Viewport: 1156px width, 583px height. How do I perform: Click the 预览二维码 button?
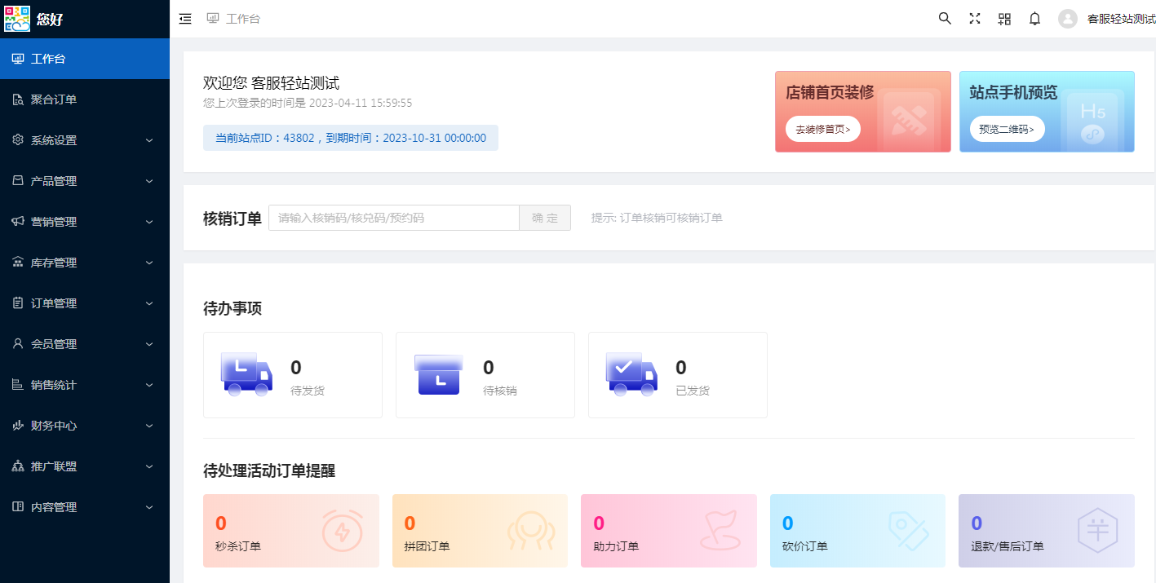click(x=1007, y=129)
